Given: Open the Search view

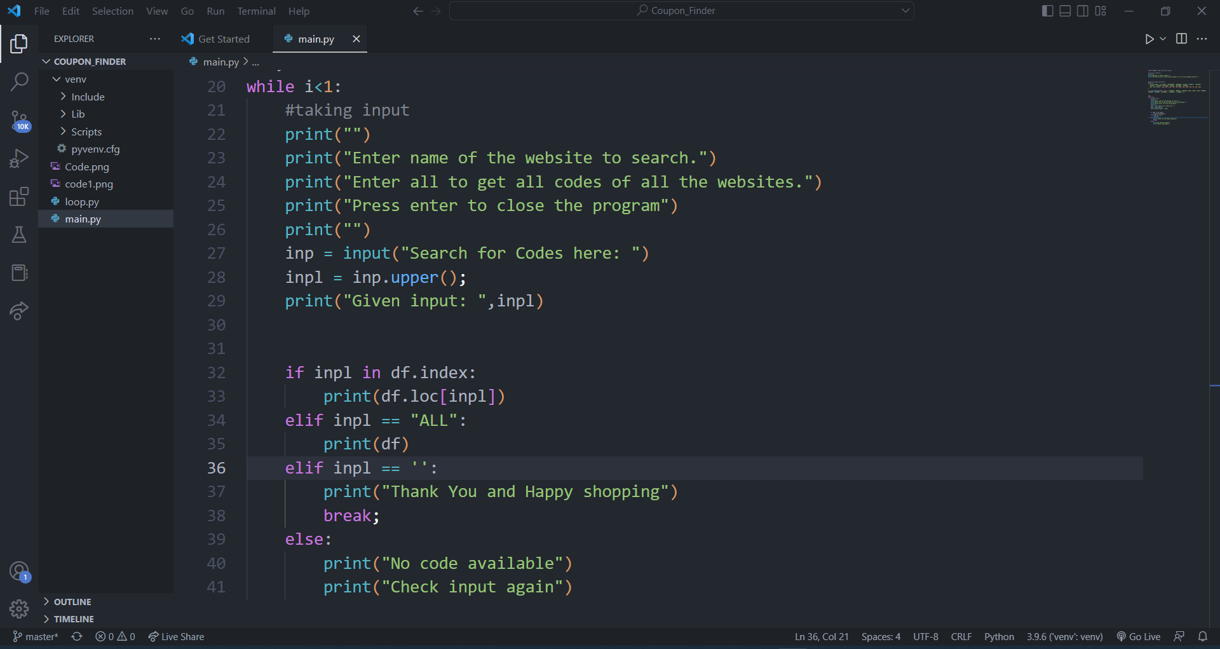Looking at the screenshot, I should point(19,81).
